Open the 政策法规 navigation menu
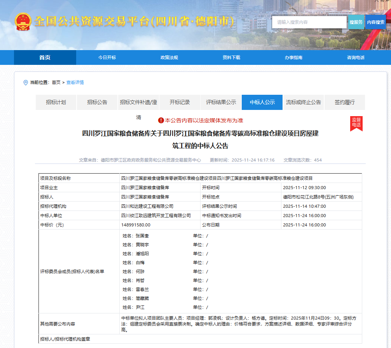Screen dimensions: 391x348 tap(169, 57)
